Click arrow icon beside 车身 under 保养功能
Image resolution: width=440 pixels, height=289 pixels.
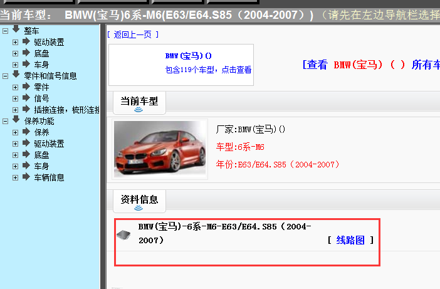point(26,166)
